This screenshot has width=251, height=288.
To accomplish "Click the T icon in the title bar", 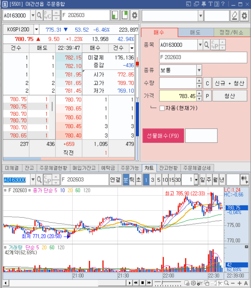I will click(211, 4).
